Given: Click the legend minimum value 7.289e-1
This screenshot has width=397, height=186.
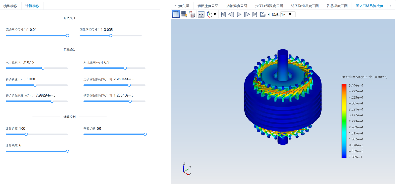Looking at the screenshot, I should [x=355, y=157].
